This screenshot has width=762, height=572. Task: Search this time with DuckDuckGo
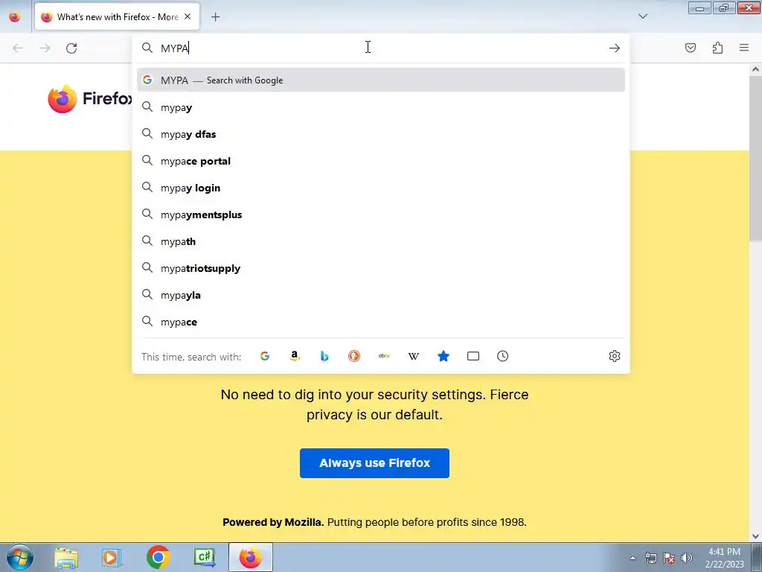(354, 356)
